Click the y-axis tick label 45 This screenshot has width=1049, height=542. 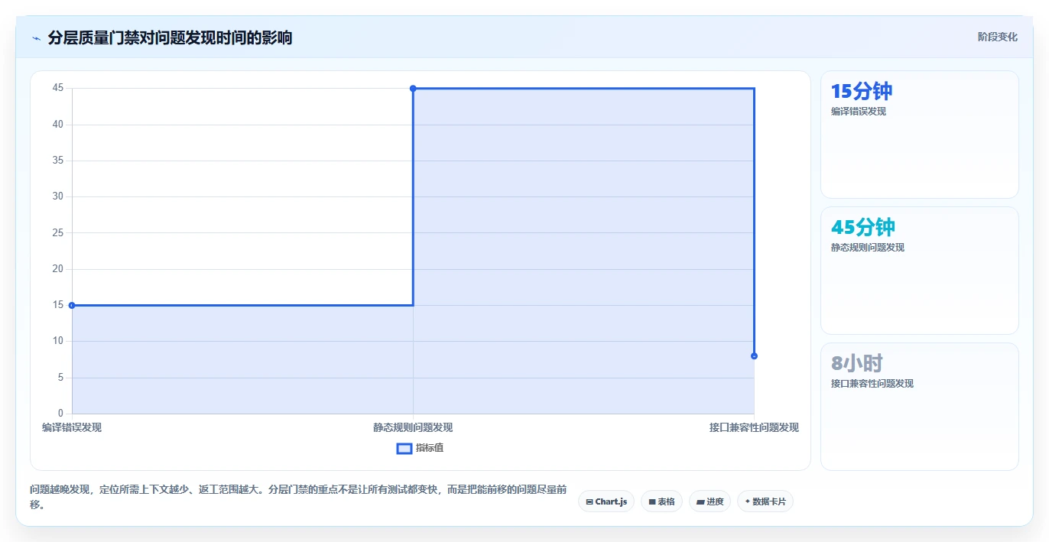(x=58, y=88)
